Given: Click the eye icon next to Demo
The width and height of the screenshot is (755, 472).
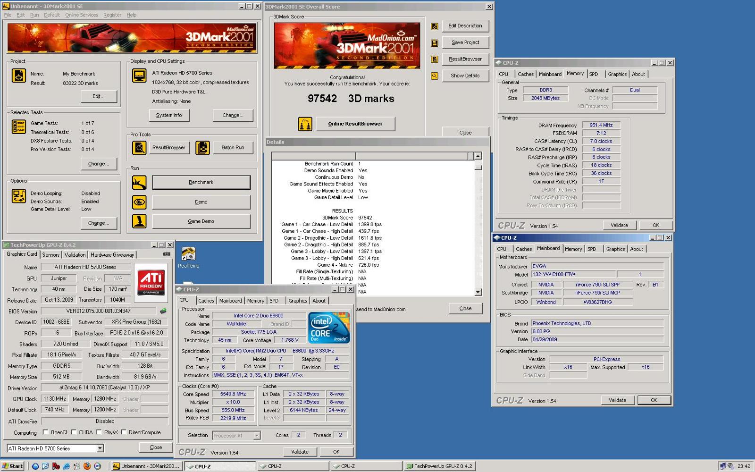Looking at the screenshot, I should coord(139,202).
